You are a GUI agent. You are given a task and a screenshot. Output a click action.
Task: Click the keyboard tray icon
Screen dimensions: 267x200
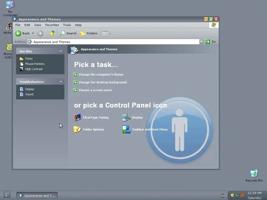[223, 196]
